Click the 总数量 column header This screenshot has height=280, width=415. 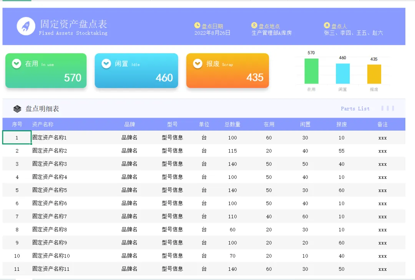[x=232, y=124]
